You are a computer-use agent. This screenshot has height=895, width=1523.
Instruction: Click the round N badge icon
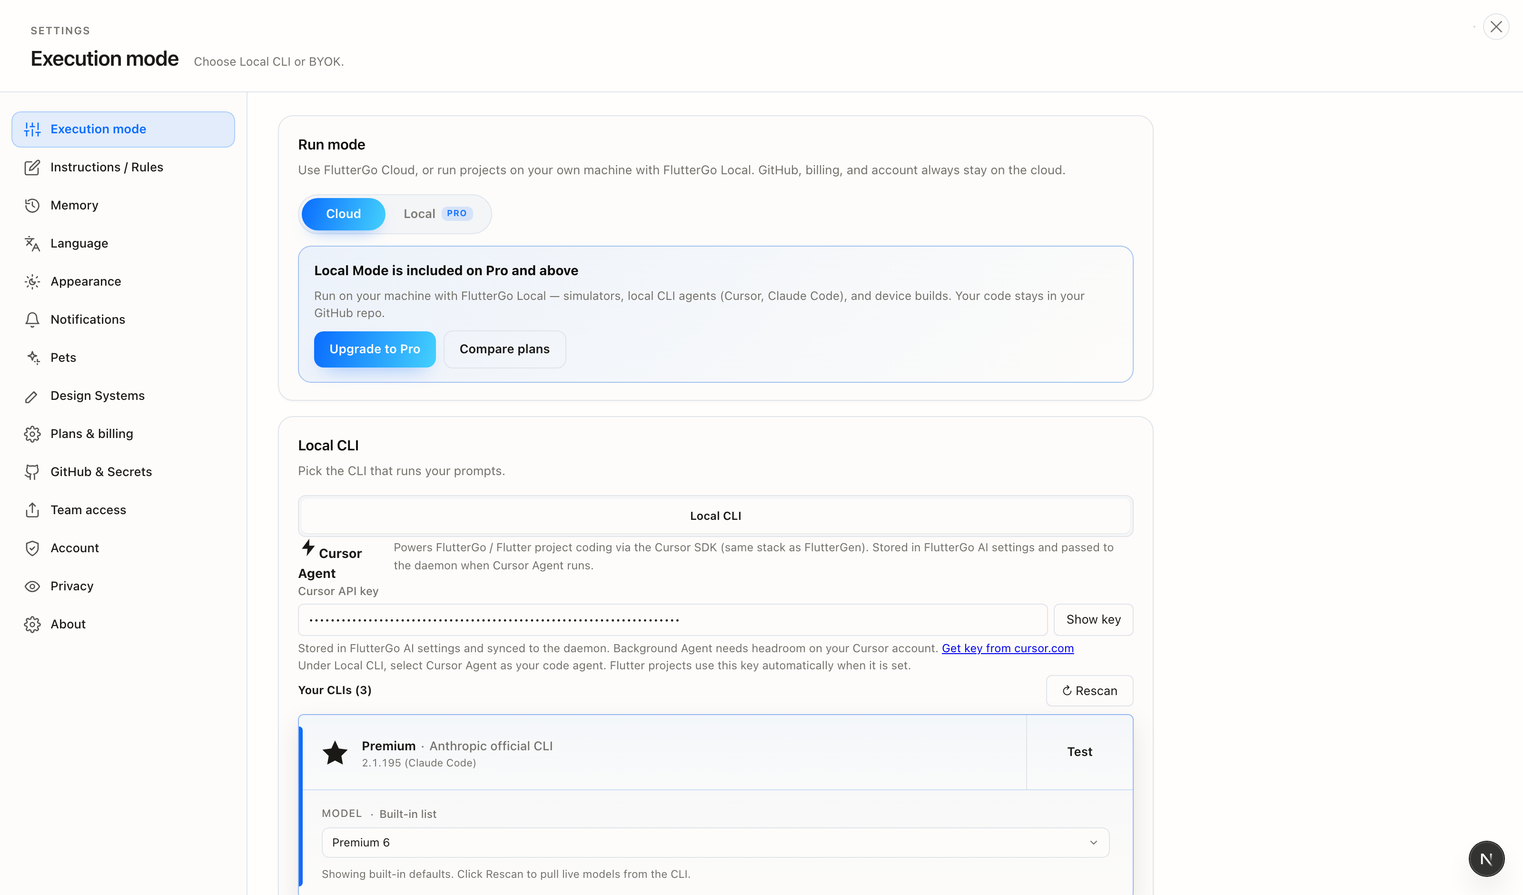coord(1486,859)
